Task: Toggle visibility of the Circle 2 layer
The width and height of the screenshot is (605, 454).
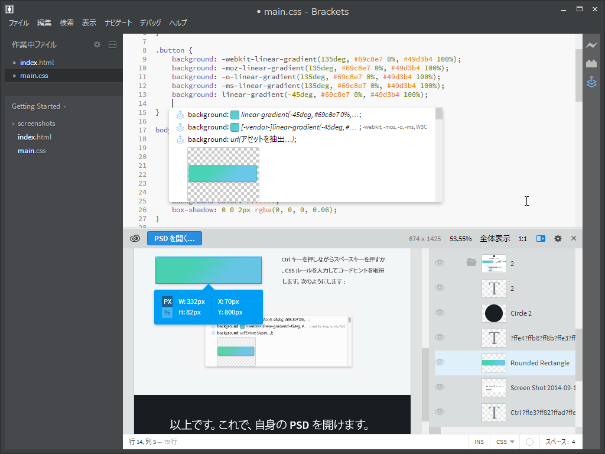Action: [439, 313]
